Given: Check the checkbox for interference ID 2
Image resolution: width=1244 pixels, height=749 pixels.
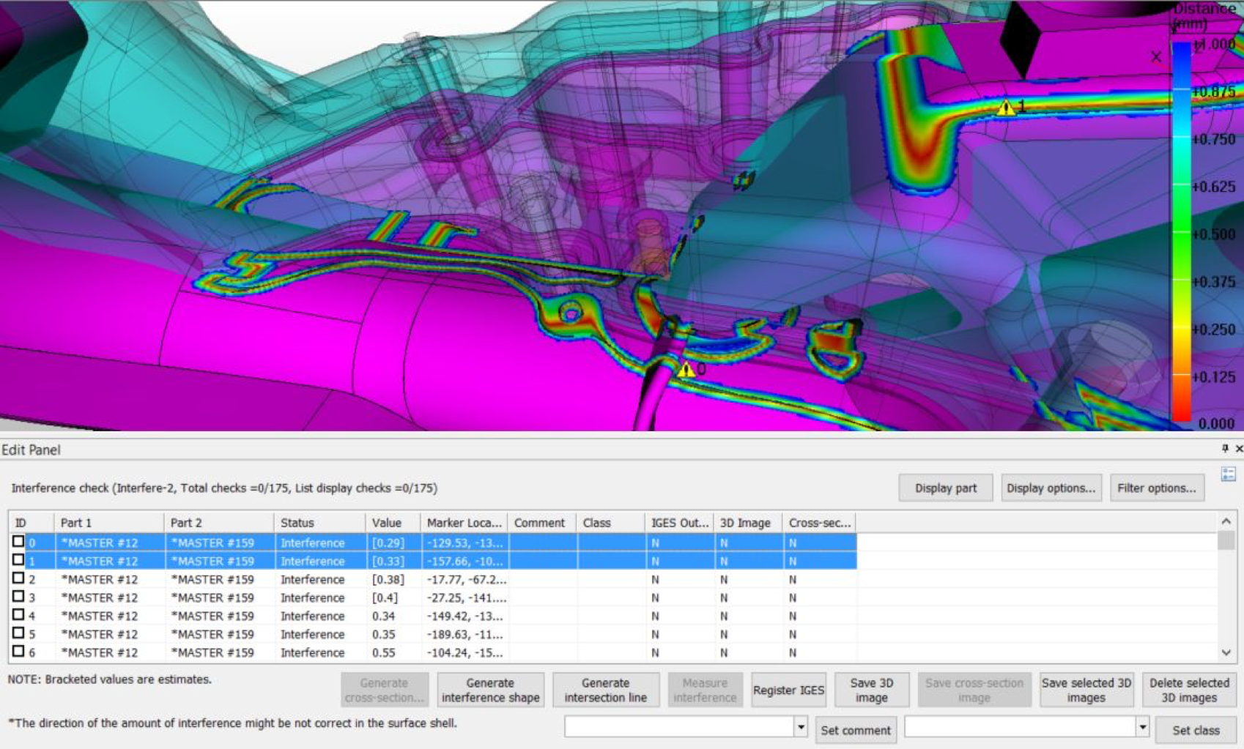Looking at the screenshot, I should (x=18, y=578).
